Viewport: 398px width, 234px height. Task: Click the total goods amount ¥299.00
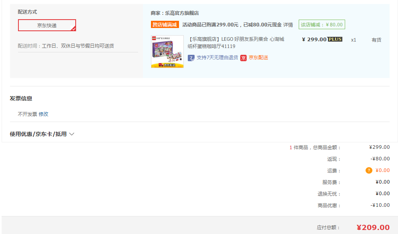(380, 147)
